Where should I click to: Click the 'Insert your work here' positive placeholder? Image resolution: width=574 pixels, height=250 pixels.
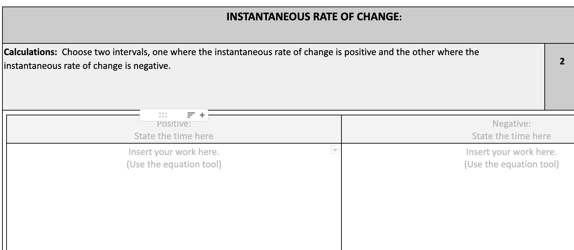pos(174,152)
